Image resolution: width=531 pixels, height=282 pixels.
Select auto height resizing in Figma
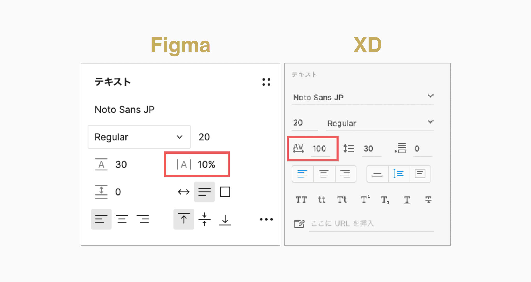coord(204,192)
